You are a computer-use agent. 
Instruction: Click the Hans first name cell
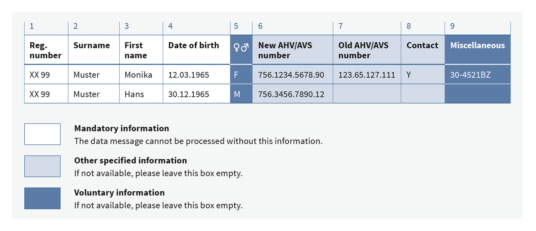coord(134,94)
